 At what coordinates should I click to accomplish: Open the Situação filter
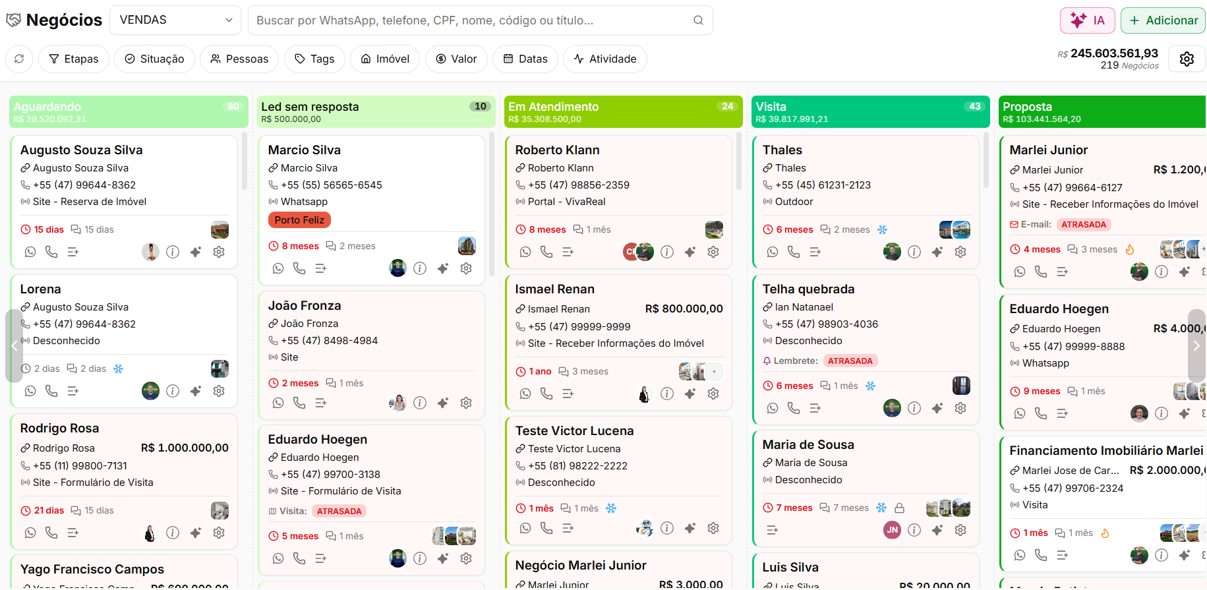154,59
